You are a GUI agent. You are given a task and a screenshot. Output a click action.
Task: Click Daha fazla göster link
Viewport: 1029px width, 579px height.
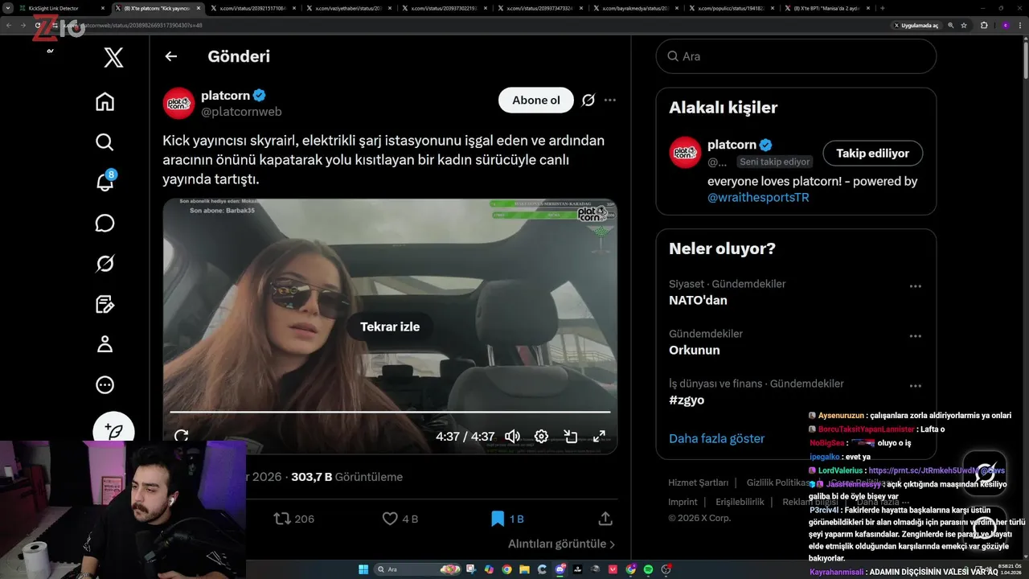pyautogui.click(x=716, y=438)
